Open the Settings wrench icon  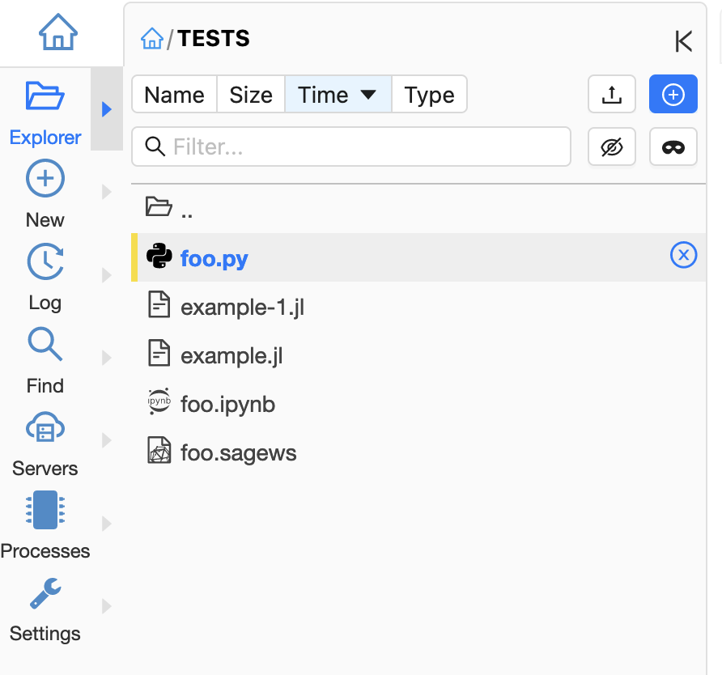[x=45, y=593]
